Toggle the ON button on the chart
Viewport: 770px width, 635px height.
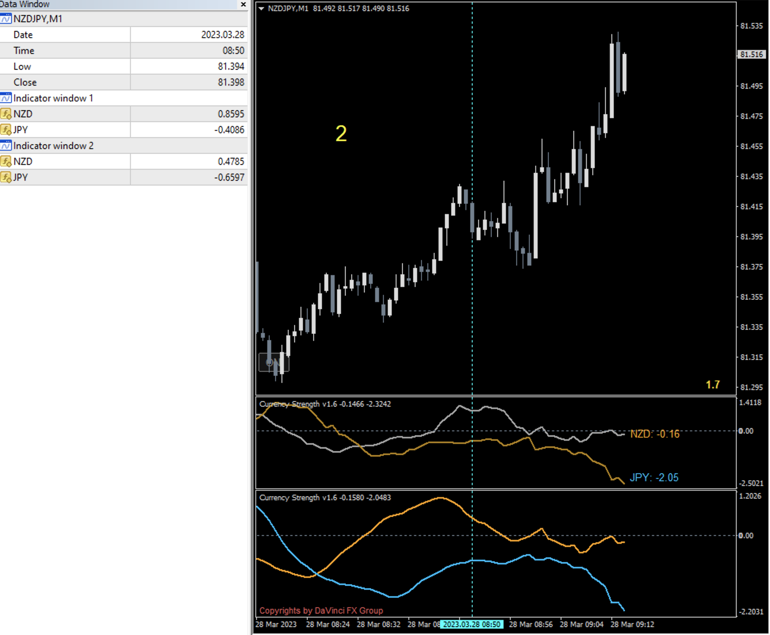coord(274,362)
